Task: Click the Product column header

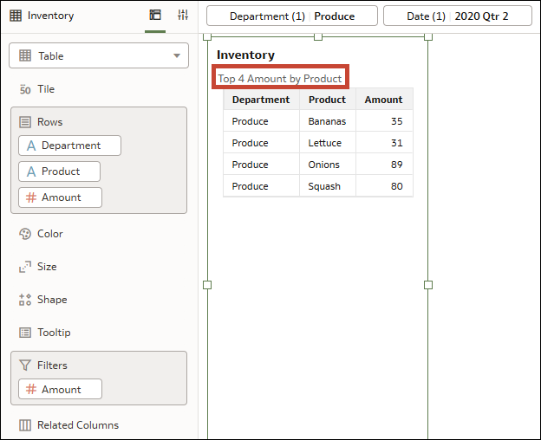Action: coord(327,100)
